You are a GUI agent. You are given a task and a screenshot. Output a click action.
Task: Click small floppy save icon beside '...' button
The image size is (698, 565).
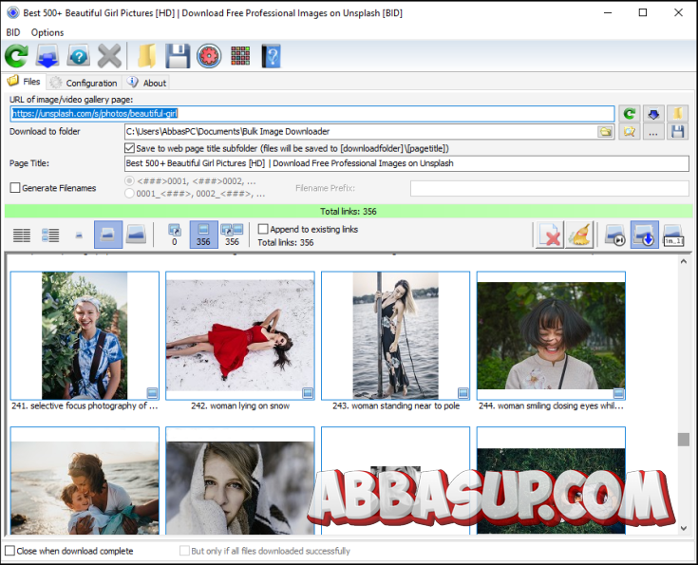[x=677, y=132]
